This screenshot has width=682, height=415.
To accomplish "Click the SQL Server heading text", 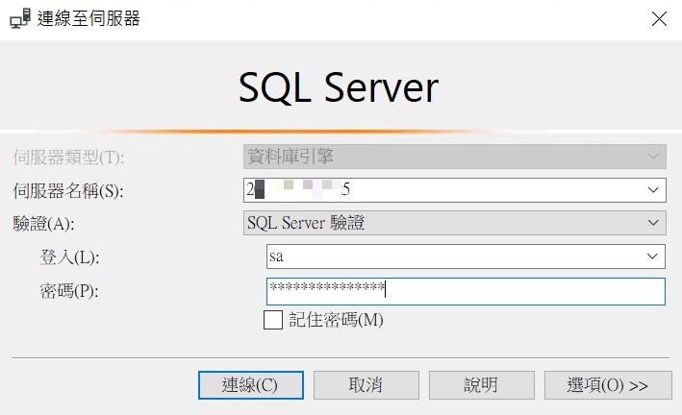I will click(339, 87).
